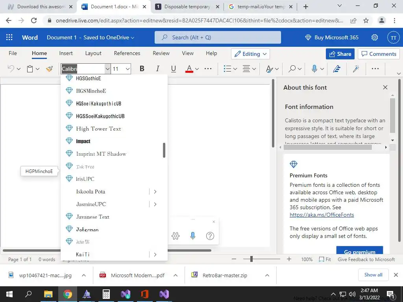Click the paragraph alignment icon
The image size is (403, 302).
(246, 68)
